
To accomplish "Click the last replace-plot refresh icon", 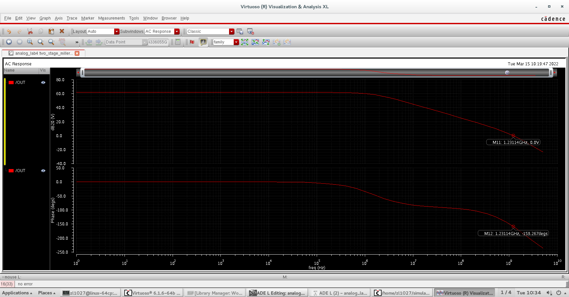I will pyautogui.click(x=287, y=42).
